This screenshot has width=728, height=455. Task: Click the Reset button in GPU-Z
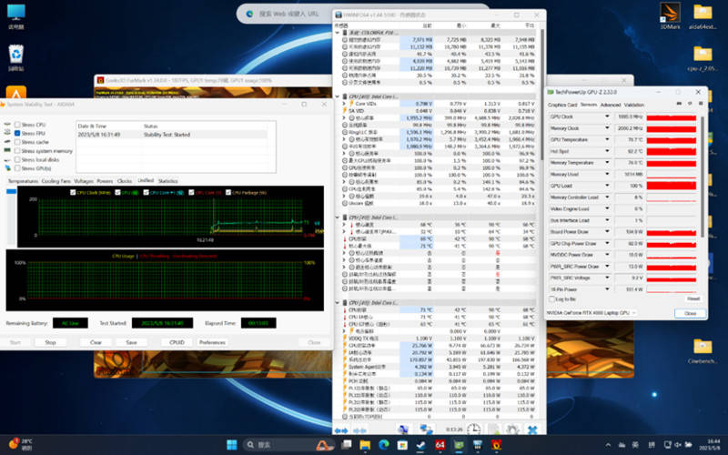(693, 298)
